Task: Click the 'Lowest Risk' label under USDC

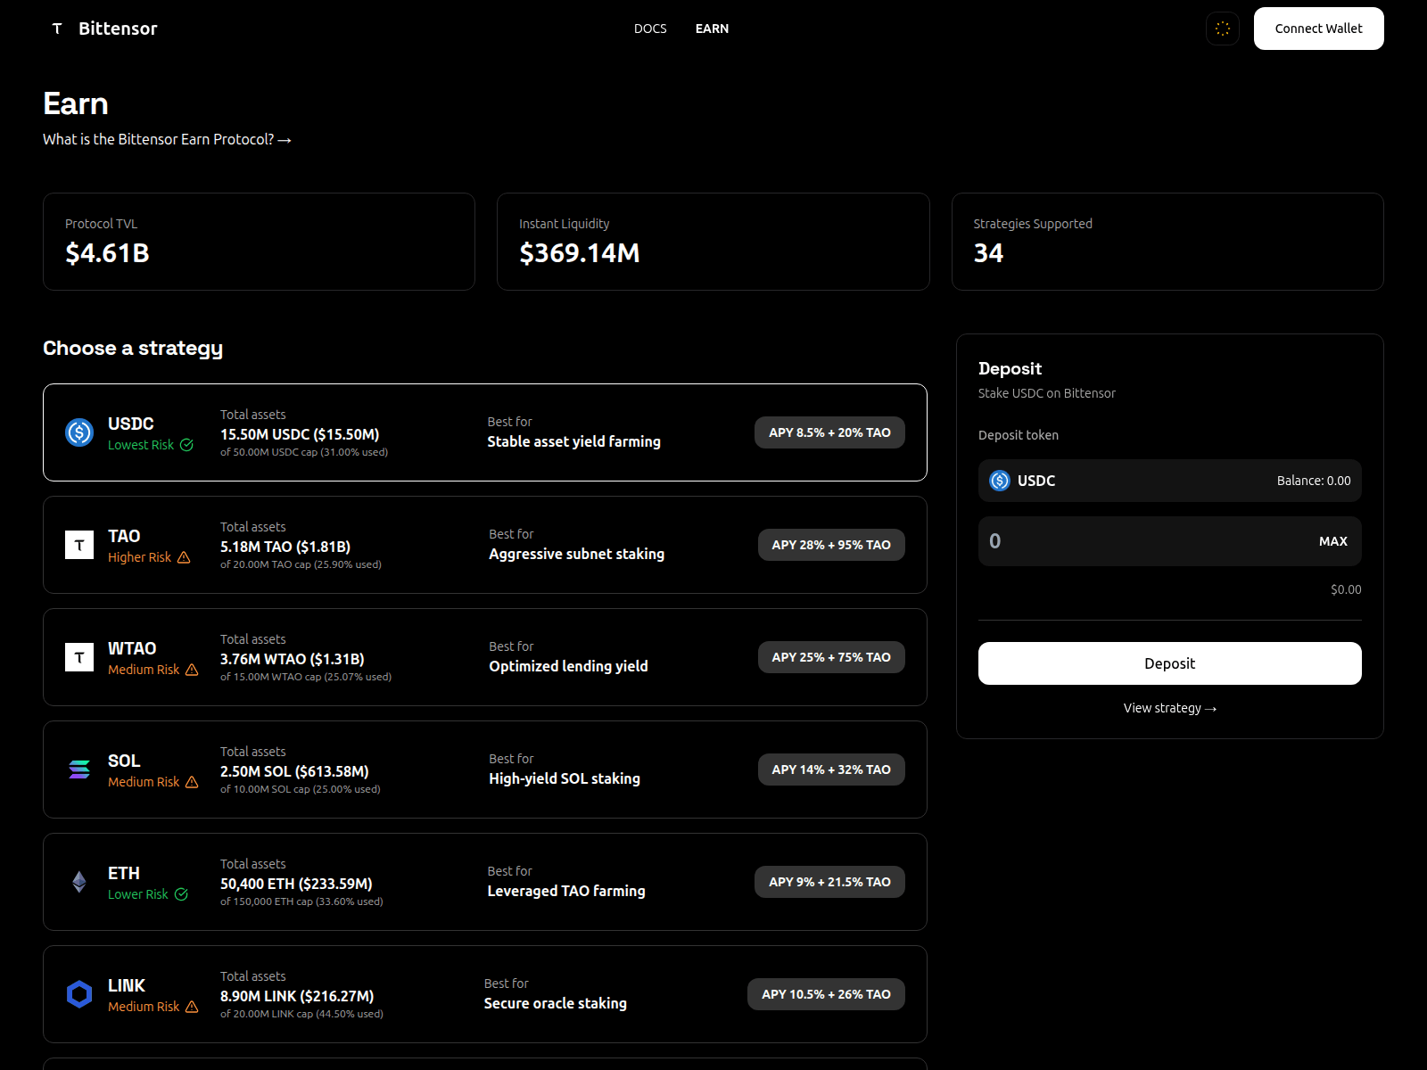Action: tap(141, 445)
